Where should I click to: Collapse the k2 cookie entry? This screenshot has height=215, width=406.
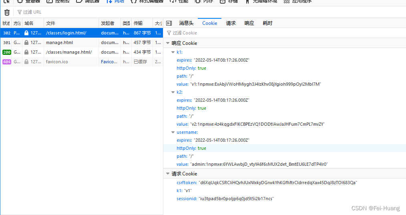pos(173,92)
